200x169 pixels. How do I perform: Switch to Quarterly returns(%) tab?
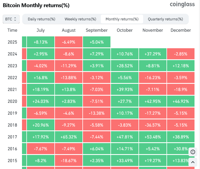tap(165, 19)
